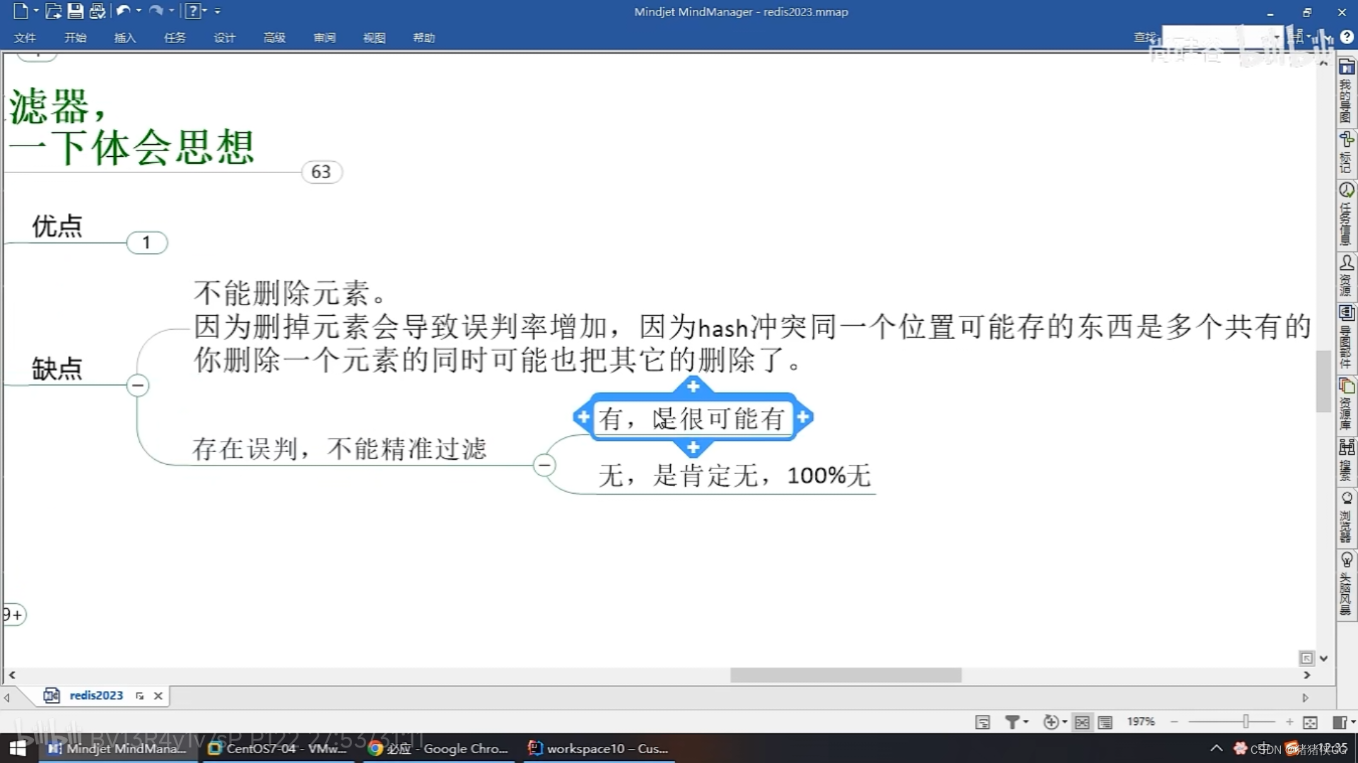
Task: Expand the 9+ collapsed topic bubble
Action: click(13, 615)
